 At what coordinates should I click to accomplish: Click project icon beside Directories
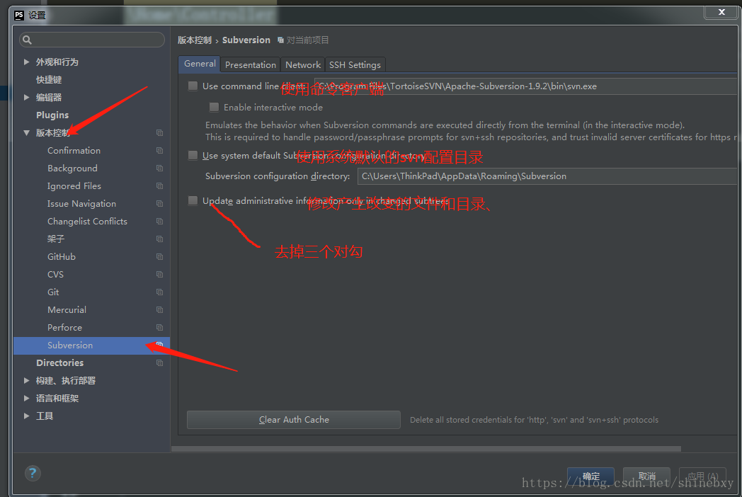(159, 362)
